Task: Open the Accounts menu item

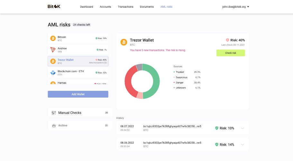Action: point(105,7)
